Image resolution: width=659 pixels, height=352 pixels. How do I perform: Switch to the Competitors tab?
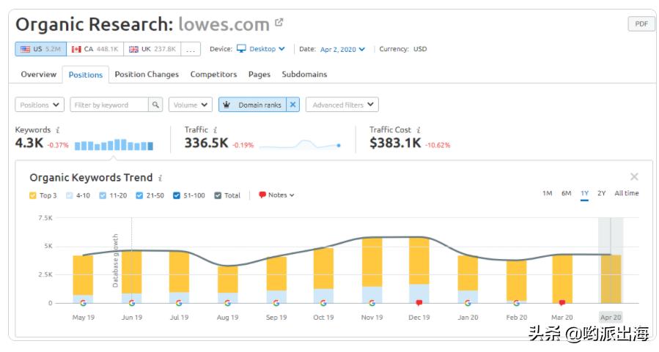coord(213,74)
